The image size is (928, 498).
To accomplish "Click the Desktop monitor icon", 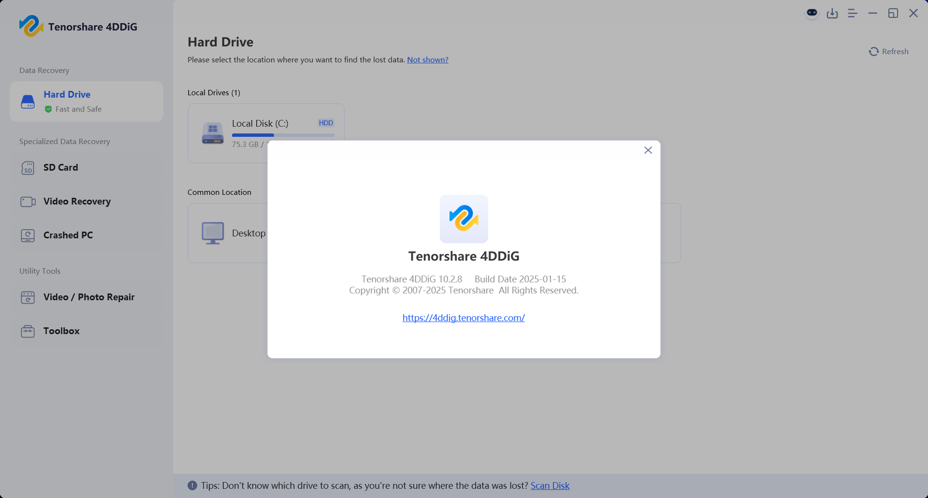I will pos(213,233).
